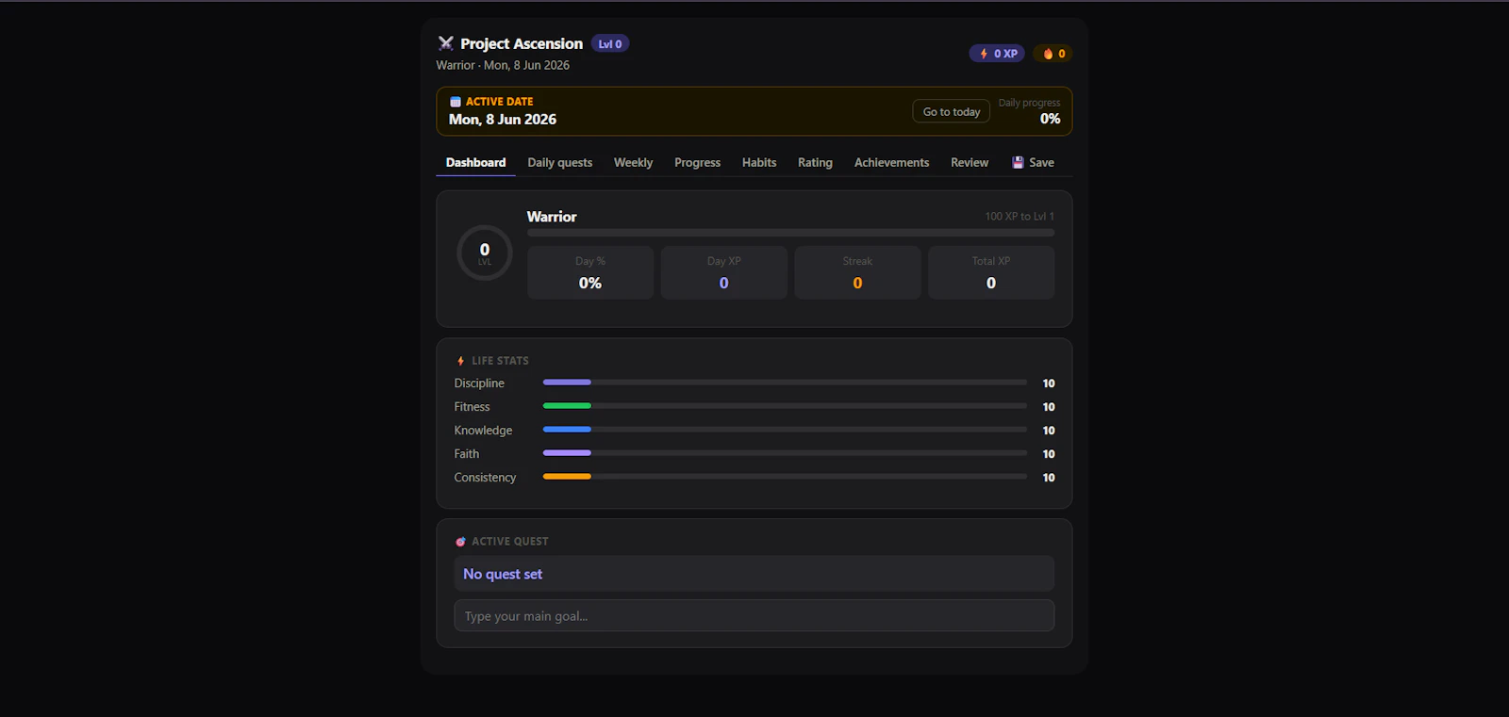
Task: Open the Habits tab
Action: (x=759, y=162)
